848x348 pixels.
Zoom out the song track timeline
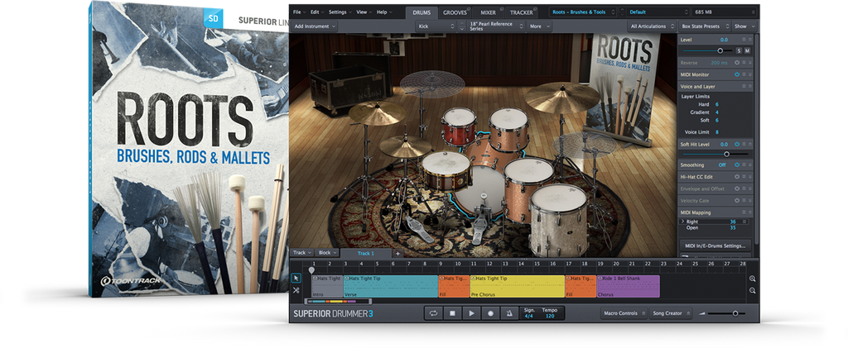click(752, 290)
